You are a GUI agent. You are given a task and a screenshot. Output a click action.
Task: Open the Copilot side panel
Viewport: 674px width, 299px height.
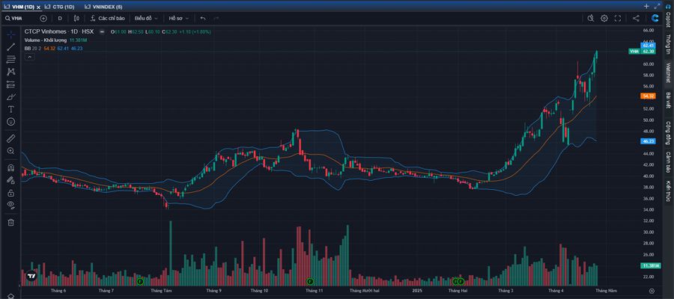click(669, 16)
